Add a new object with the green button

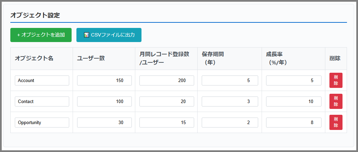point(41,35)
